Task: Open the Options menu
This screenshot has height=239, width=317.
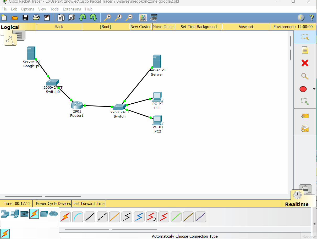Action: (28, 9)
